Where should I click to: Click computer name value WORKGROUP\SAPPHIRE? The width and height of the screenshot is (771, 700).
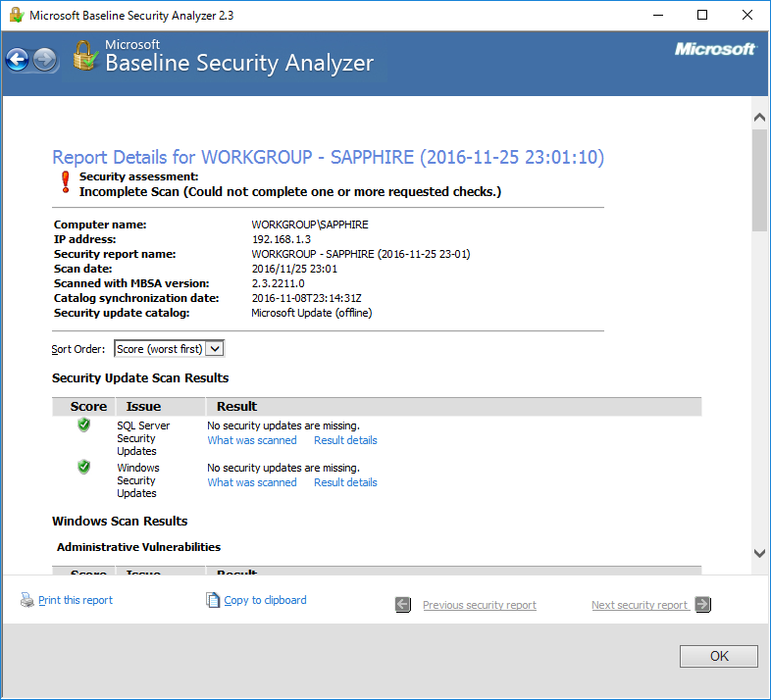[310, 225]
